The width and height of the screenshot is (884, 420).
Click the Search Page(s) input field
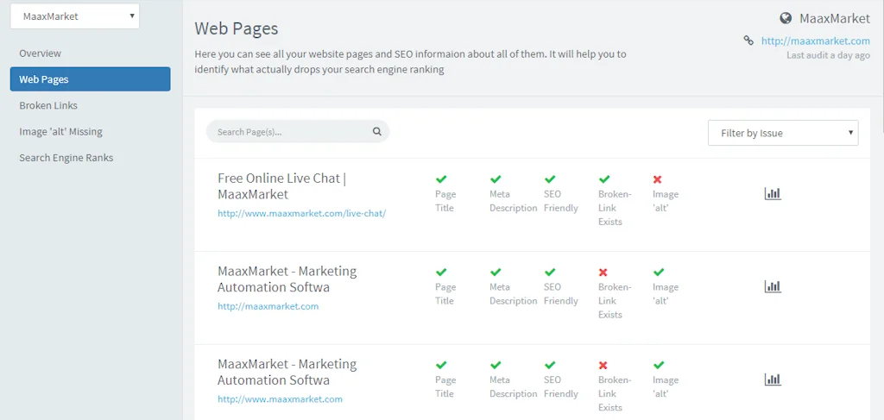point(298,131)
